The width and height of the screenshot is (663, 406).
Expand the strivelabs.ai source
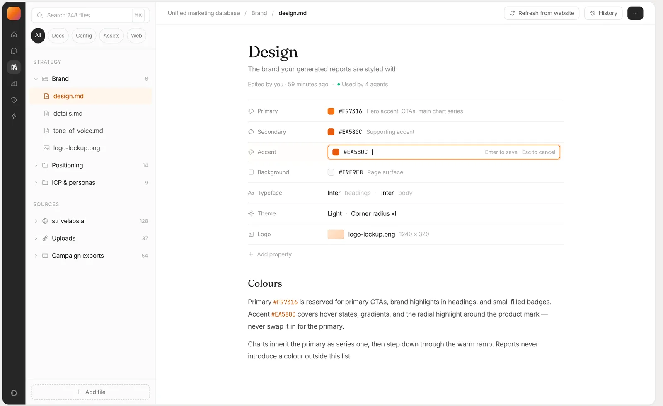36,221
